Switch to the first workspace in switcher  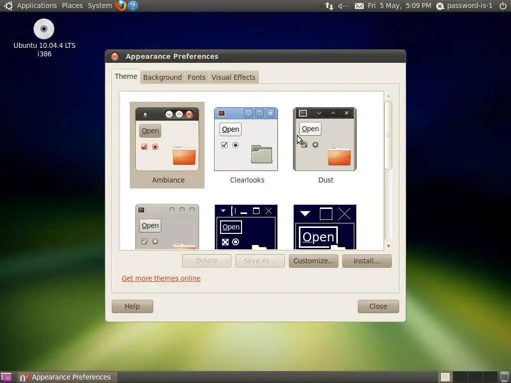445,377
